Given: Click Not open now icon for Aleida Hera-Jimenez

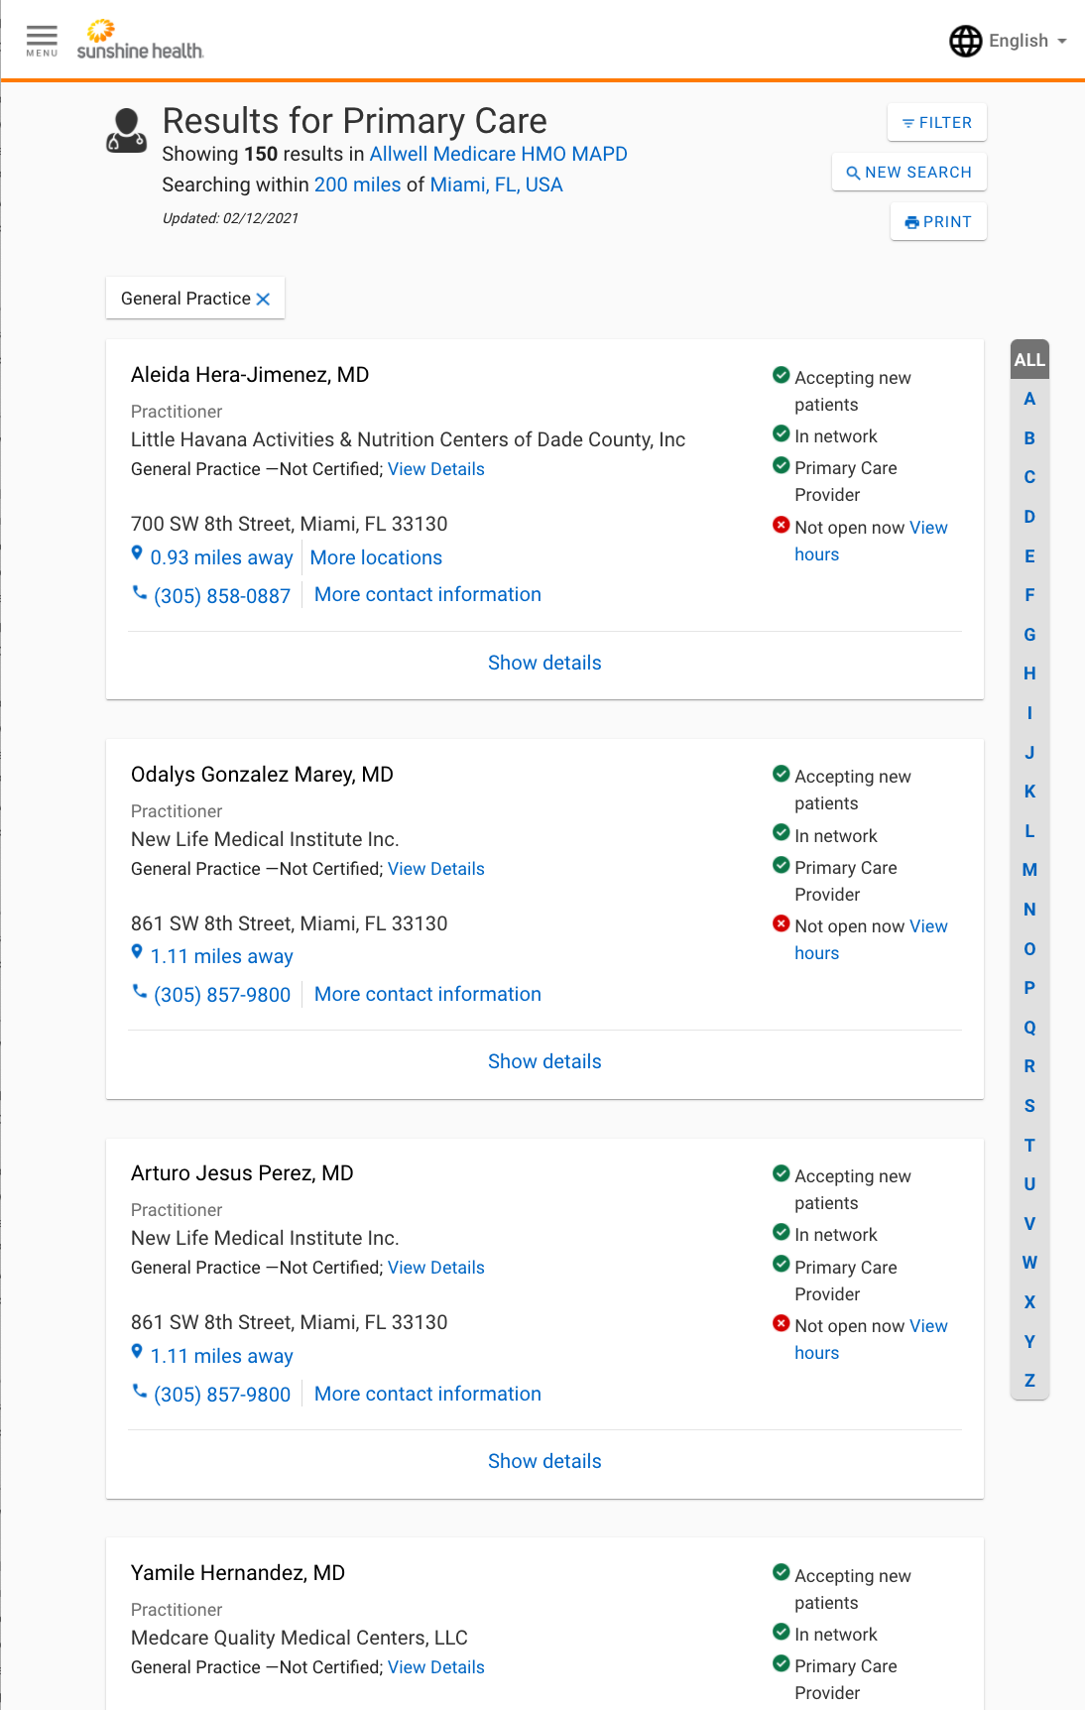Looking at the screenshot, I should point(782,525).
